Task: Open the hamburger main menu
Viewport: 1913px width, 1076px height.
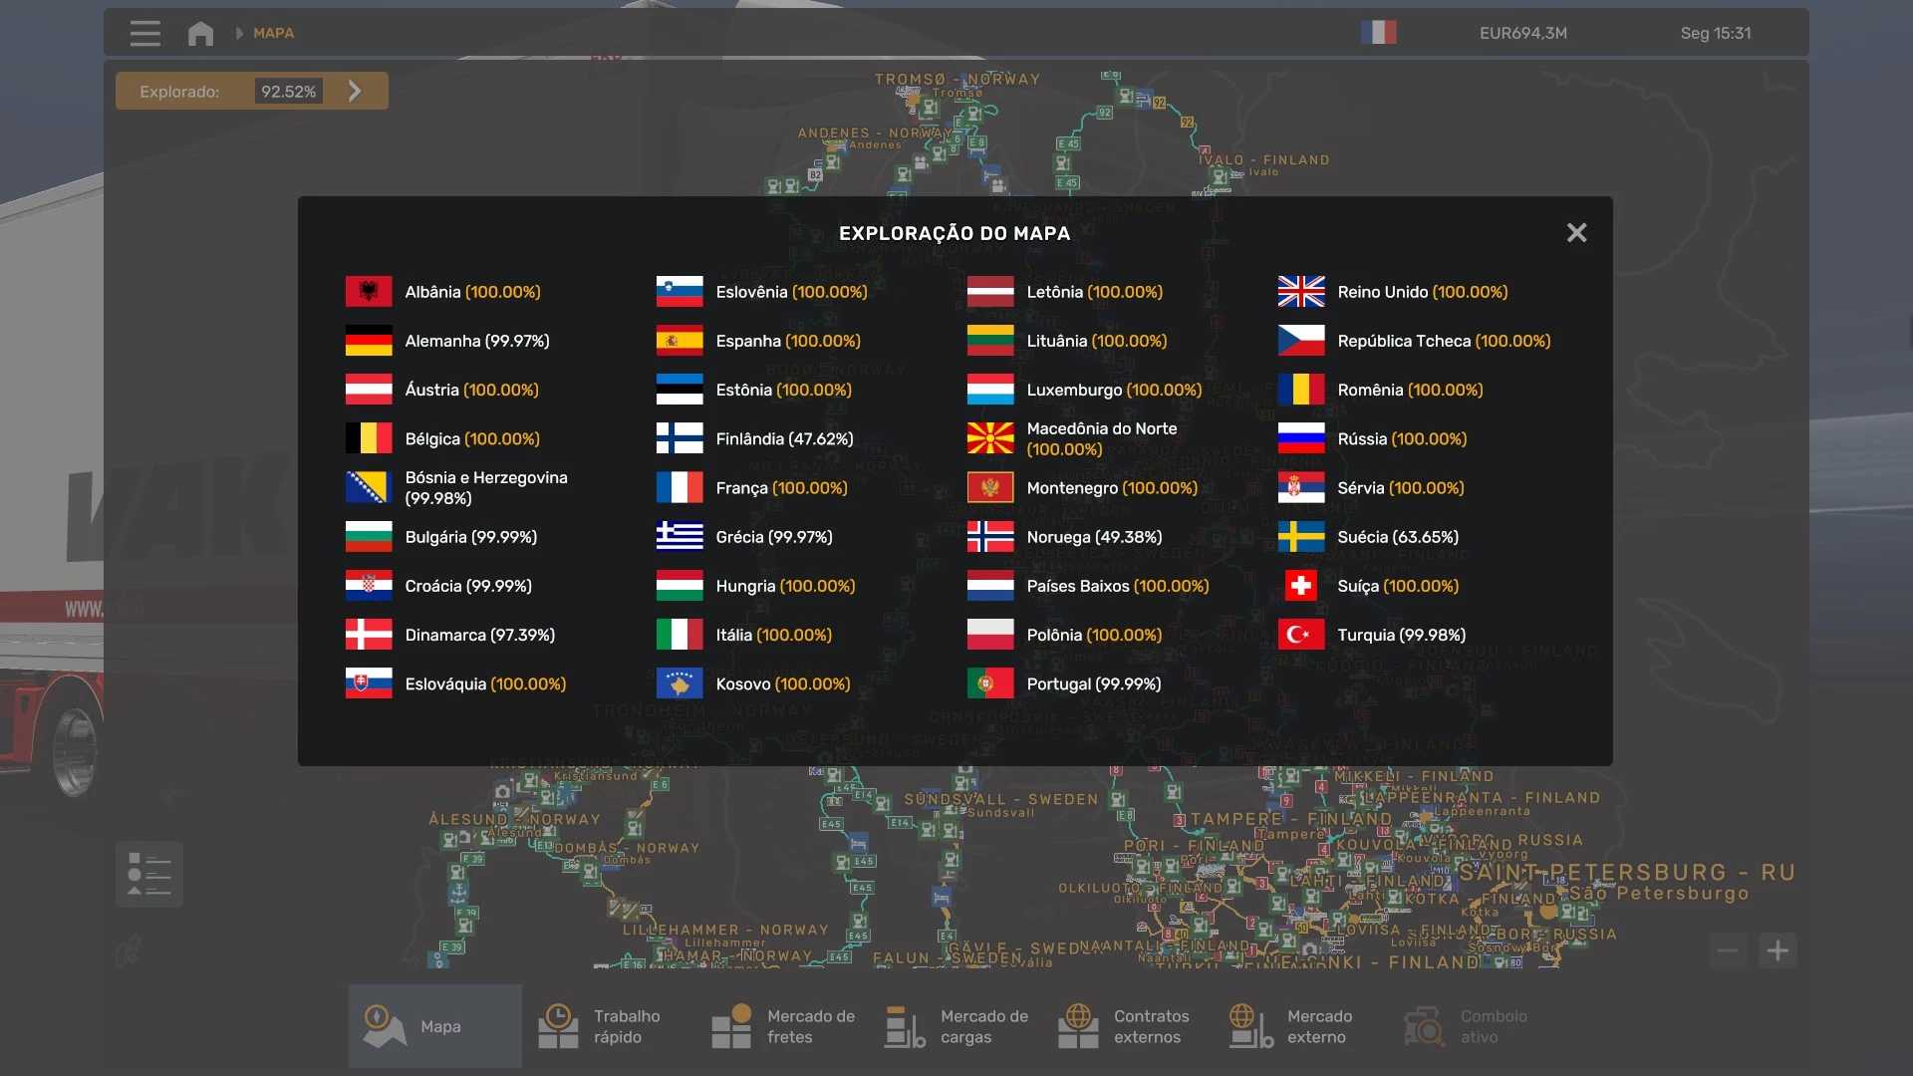Action: coord(144,33)
